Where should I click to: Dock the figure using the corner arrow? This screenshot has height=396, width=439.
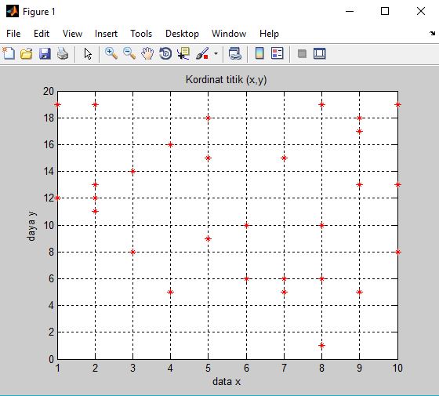[x=432, y=33]
